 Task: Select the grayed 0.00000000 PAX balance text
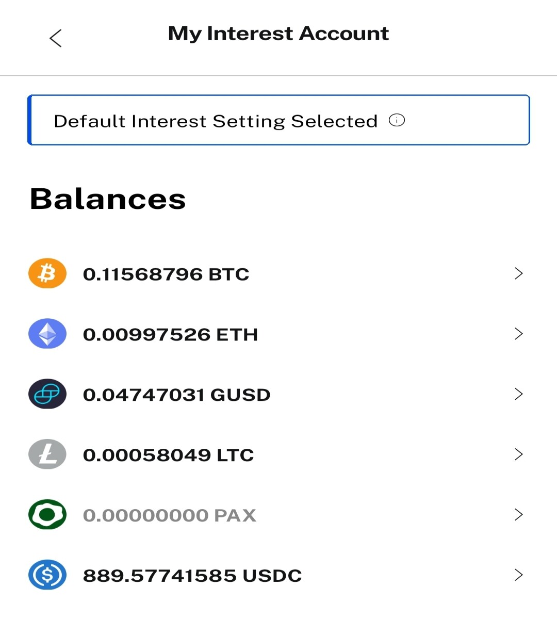[170, 515]
